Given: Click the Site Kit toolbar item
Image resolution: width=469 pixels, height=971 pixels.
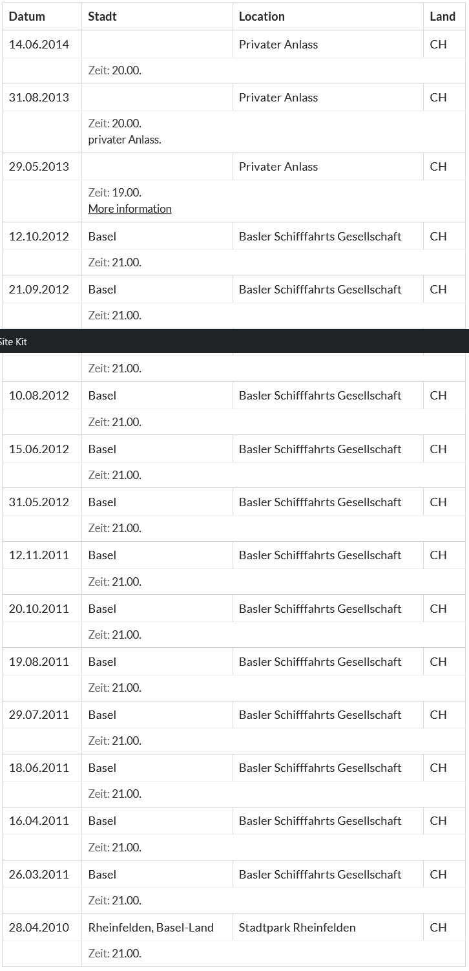Looking at the screenshot, I should tap(14, 342).
